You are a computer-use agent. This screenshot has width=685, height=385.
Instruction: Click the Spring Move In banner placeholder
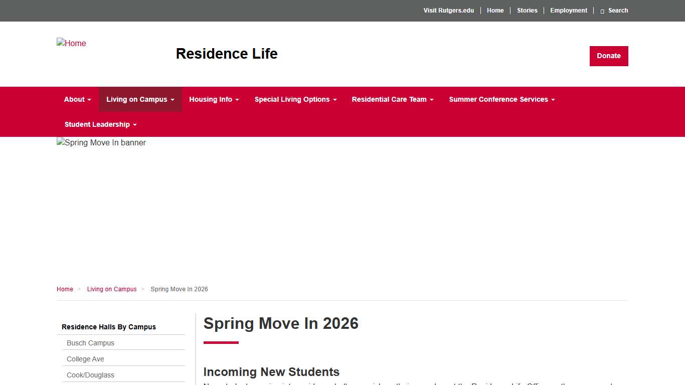pyautogui.click(x=101, y=142)
